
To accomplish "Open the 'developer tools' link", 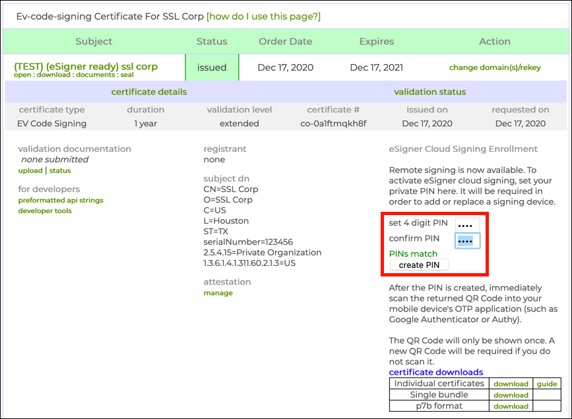I will click(45, 211).
